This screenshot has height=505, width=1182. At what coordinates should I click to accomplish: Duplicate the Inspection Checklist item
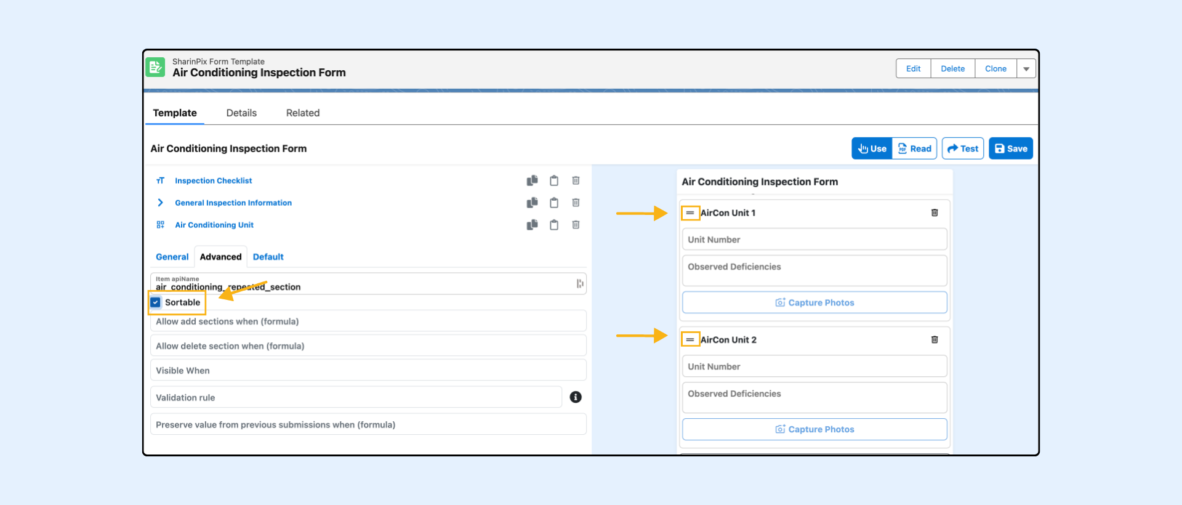(533, 180)
